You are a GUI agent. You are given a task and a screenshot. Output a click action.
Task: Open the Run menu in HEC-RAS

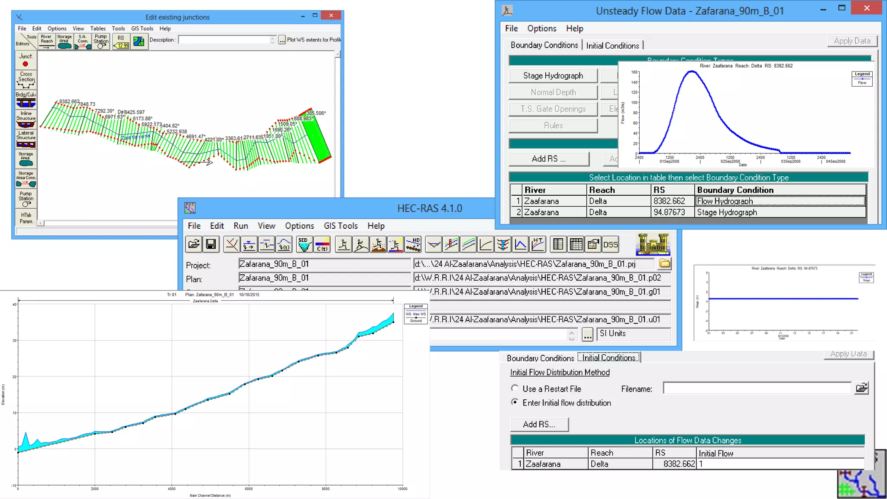[x=240, y=226]
